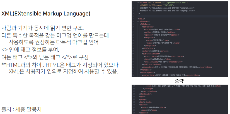Select the opening <titleStmt> tag line
230x114 pixels.
coord(148,27)
